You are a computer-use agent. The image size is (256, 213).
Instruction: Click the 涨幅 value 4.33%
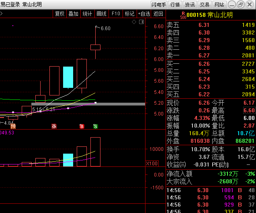click(202, 118)
